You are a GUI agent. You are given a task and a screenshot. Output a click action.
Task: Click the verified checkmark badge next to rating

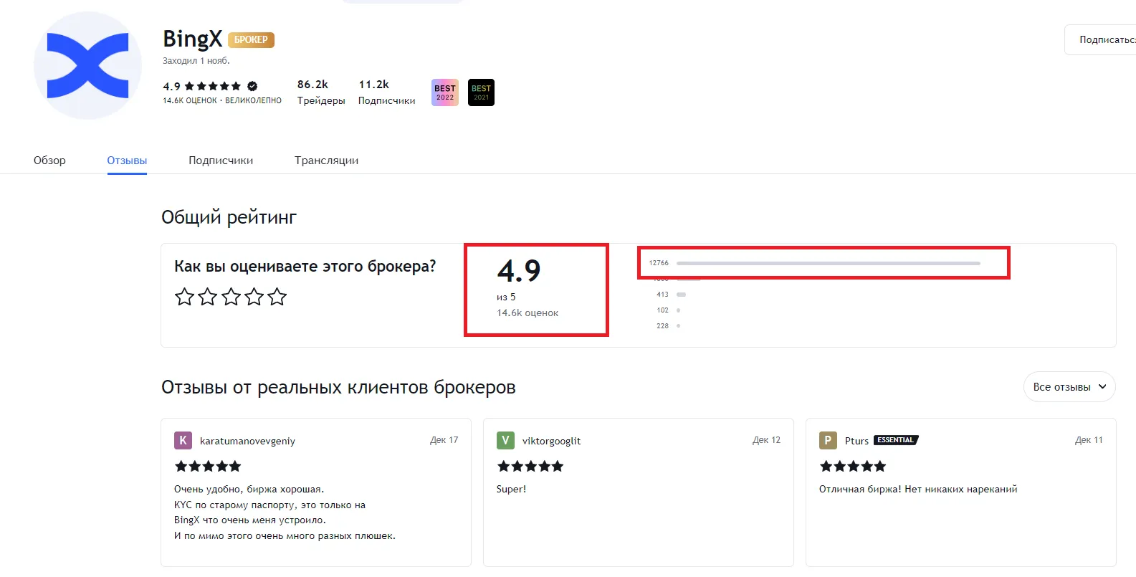(x=252, y=86)
